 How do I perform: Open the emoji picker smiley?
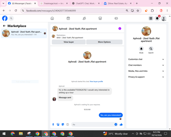pyautogui.click(x=116, y=124)
